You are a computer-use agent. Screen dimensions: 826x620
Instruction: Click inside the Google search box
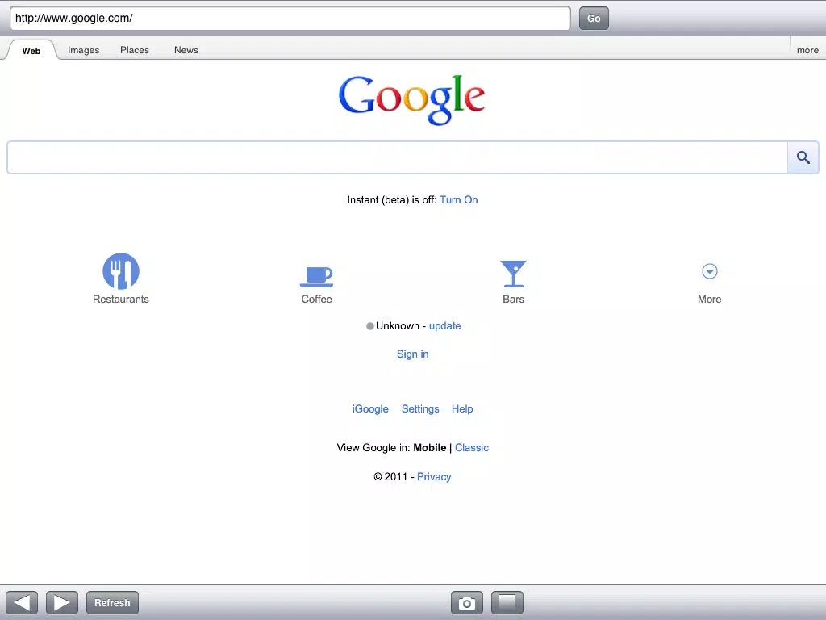pos(397,157)
